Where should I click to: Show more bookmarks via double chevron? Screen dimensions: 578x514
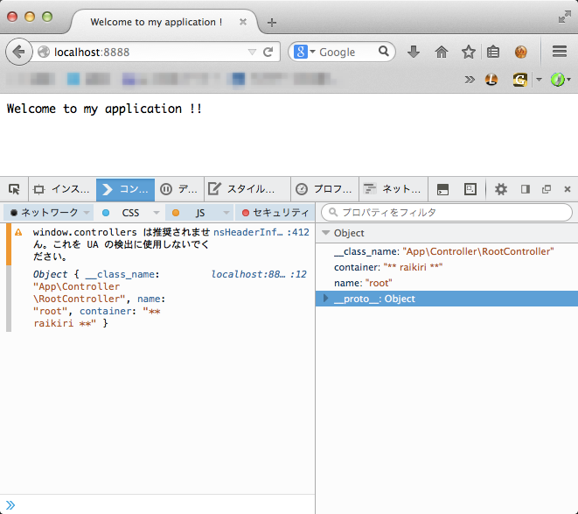click(470, 80)
